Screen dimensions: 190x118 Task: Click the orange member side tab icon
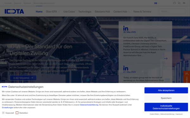(x=187, y=74)
